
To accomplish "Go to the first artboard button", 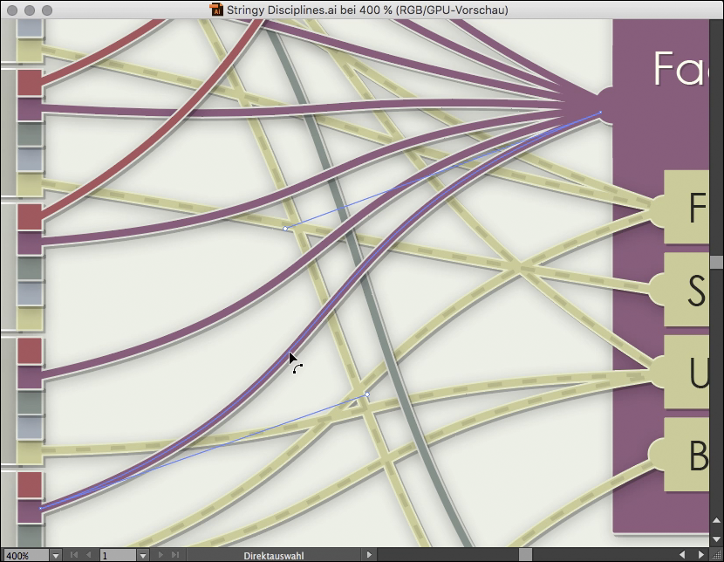I will coord(74,555).
